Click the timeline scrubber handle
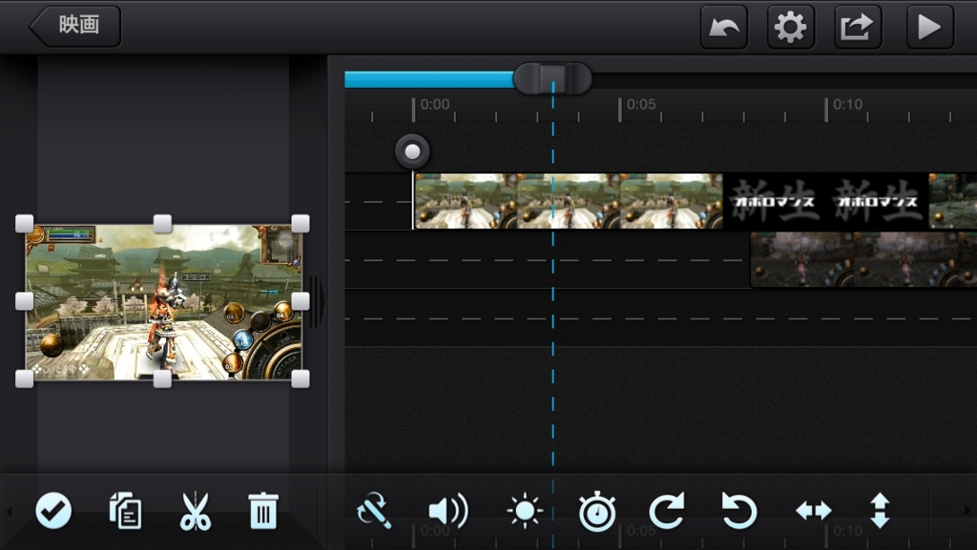The height and width of the screenshot is (550, 977). click(552, 78)
